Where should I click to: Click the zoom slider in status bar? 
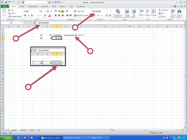coord(174,133)
